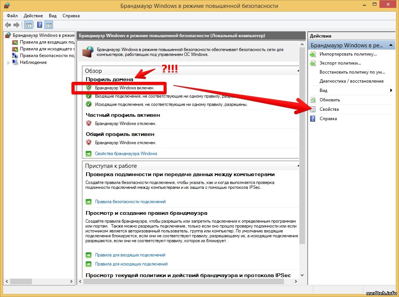Open Свойства in the Actions pane
The width and height of the screenshot is (399, 297).
click(329, 109)
